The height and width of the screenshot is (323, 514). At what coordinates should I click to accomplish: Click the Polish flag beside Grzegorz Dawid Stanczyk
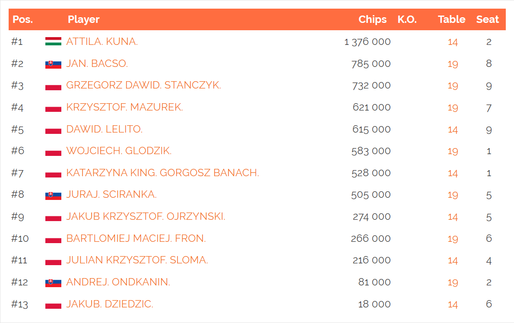tap(53, 86)
